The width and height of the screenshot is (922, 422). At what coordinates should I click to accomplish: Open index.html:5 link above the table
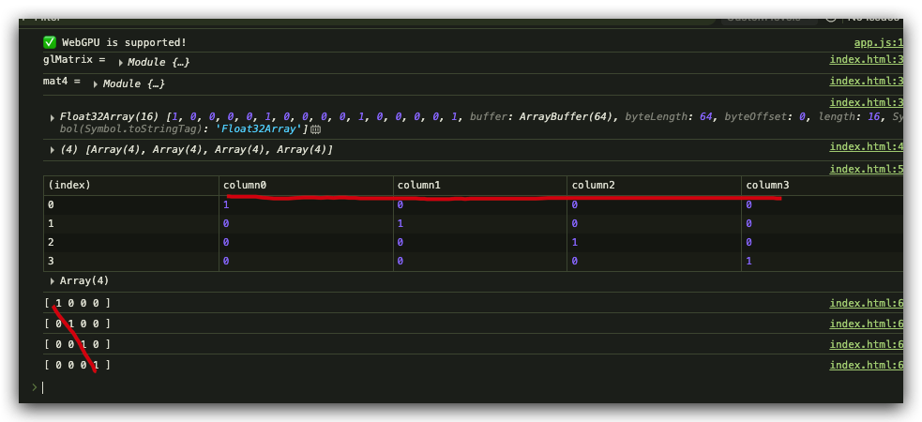tap(866, 170)
